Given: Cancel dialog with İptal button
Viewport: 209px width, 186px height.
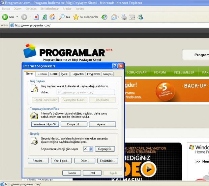Looking at the screenshot, I should coord(92,173).
